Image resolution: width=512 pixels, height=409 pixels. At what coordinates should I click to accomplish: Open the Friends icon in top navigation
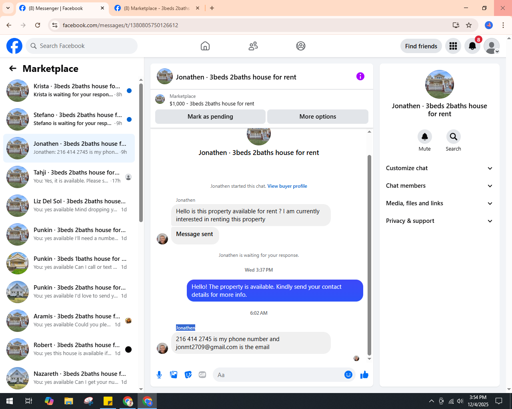(253, 46)
